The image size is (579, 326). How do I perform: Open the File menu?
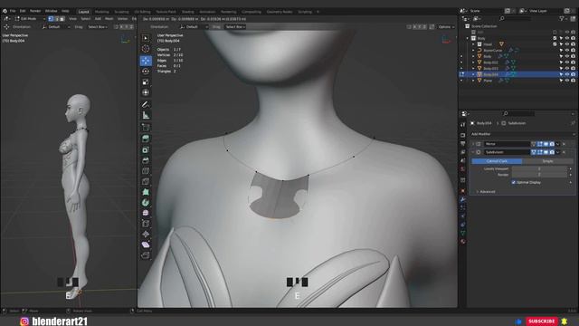tap(13, 11)
